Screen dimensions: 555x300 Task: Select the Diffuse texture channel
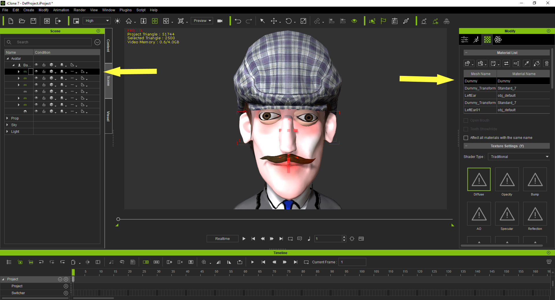pyautogui.click(x=479, y=179)
